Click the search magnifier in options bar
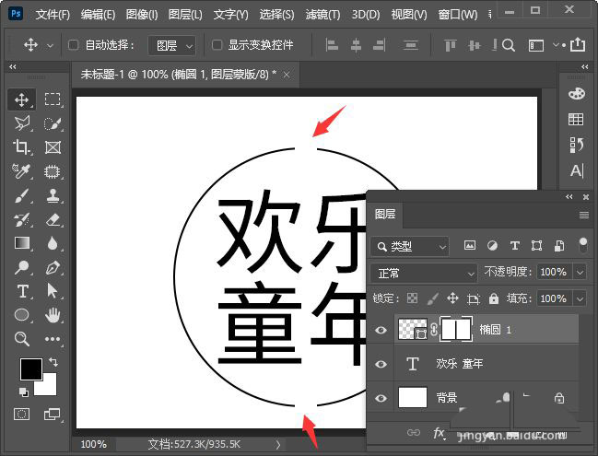The width and height of the screenshot is (598, 456). coord(509,45)
